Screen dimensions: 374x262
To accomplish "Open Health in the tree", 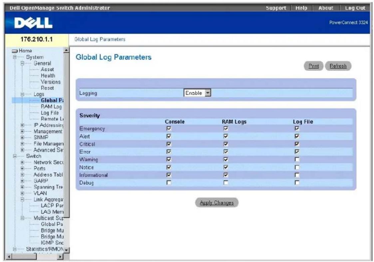I will pos(48,76).
